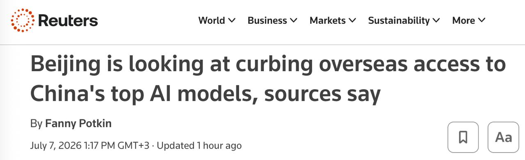
Task: Click the Reuters wordmark text
Action: coord(68,20)
